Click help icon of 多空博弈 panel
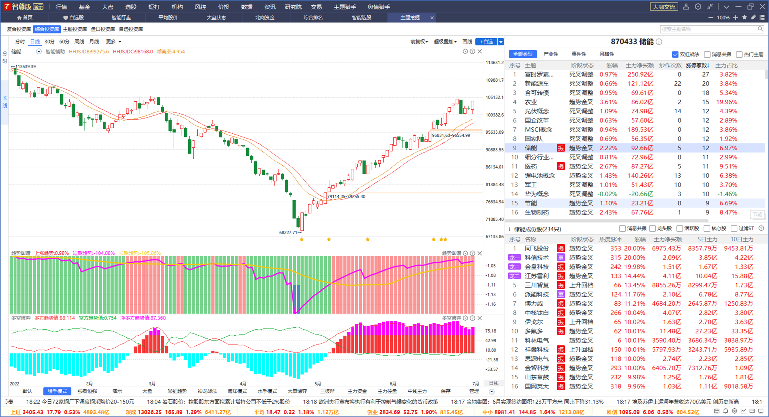This screenshot has height=417, width=769. pyautogui.click(x=472, y=318)
